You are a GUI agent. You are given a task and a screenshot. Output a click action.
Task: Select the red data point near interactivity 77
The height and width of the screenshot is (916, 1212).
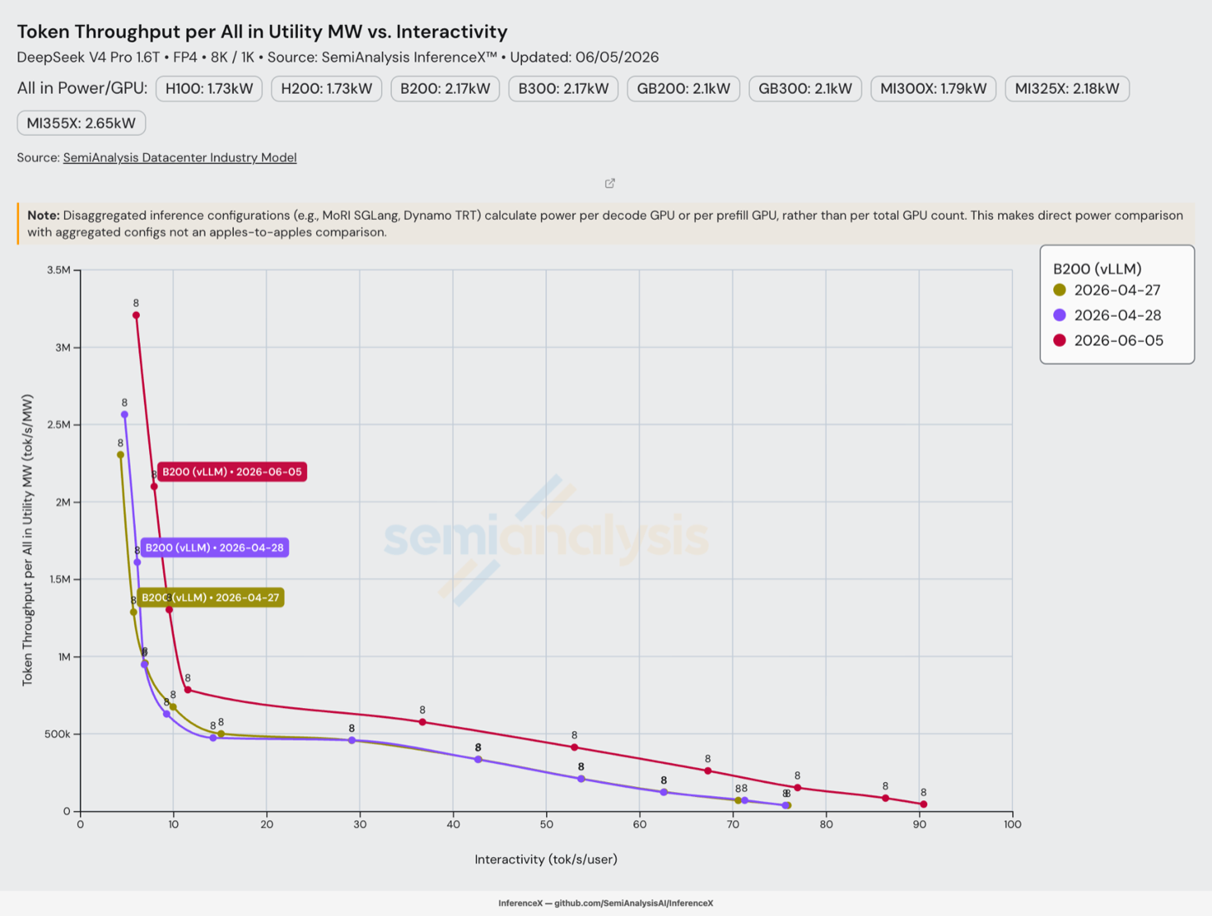(797, 788)
